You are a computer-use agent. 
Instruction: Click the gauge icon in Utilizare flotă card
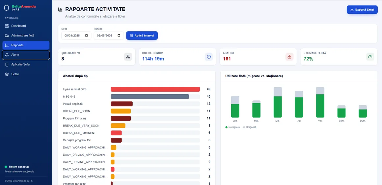pos(370,57)
